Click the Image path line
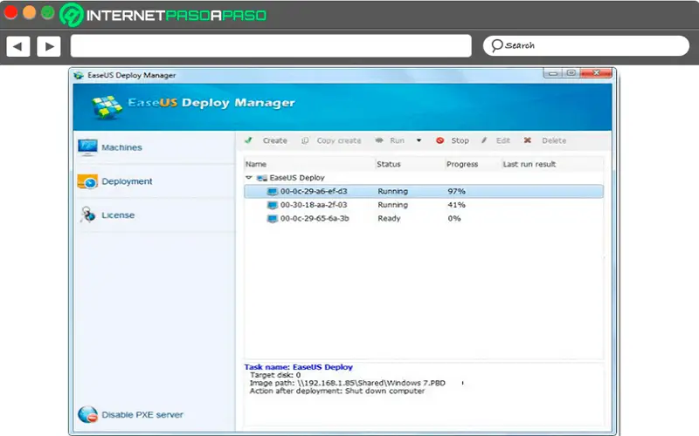 [347, 383]
